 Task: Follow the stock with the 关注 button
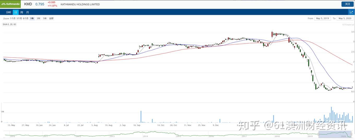pyautogui.click(x=347, y=4)
